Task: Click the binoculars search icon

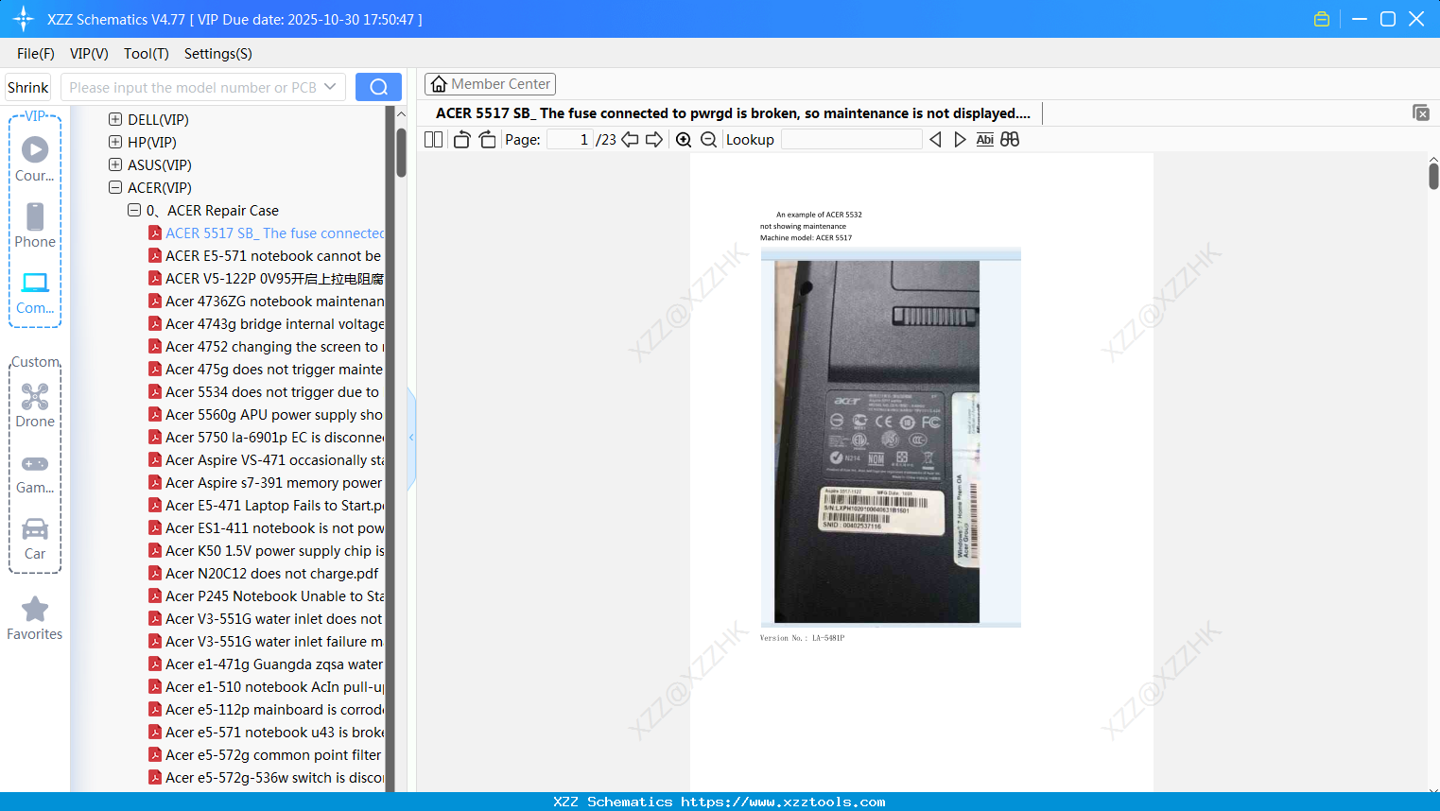Action: [1010, 140]
